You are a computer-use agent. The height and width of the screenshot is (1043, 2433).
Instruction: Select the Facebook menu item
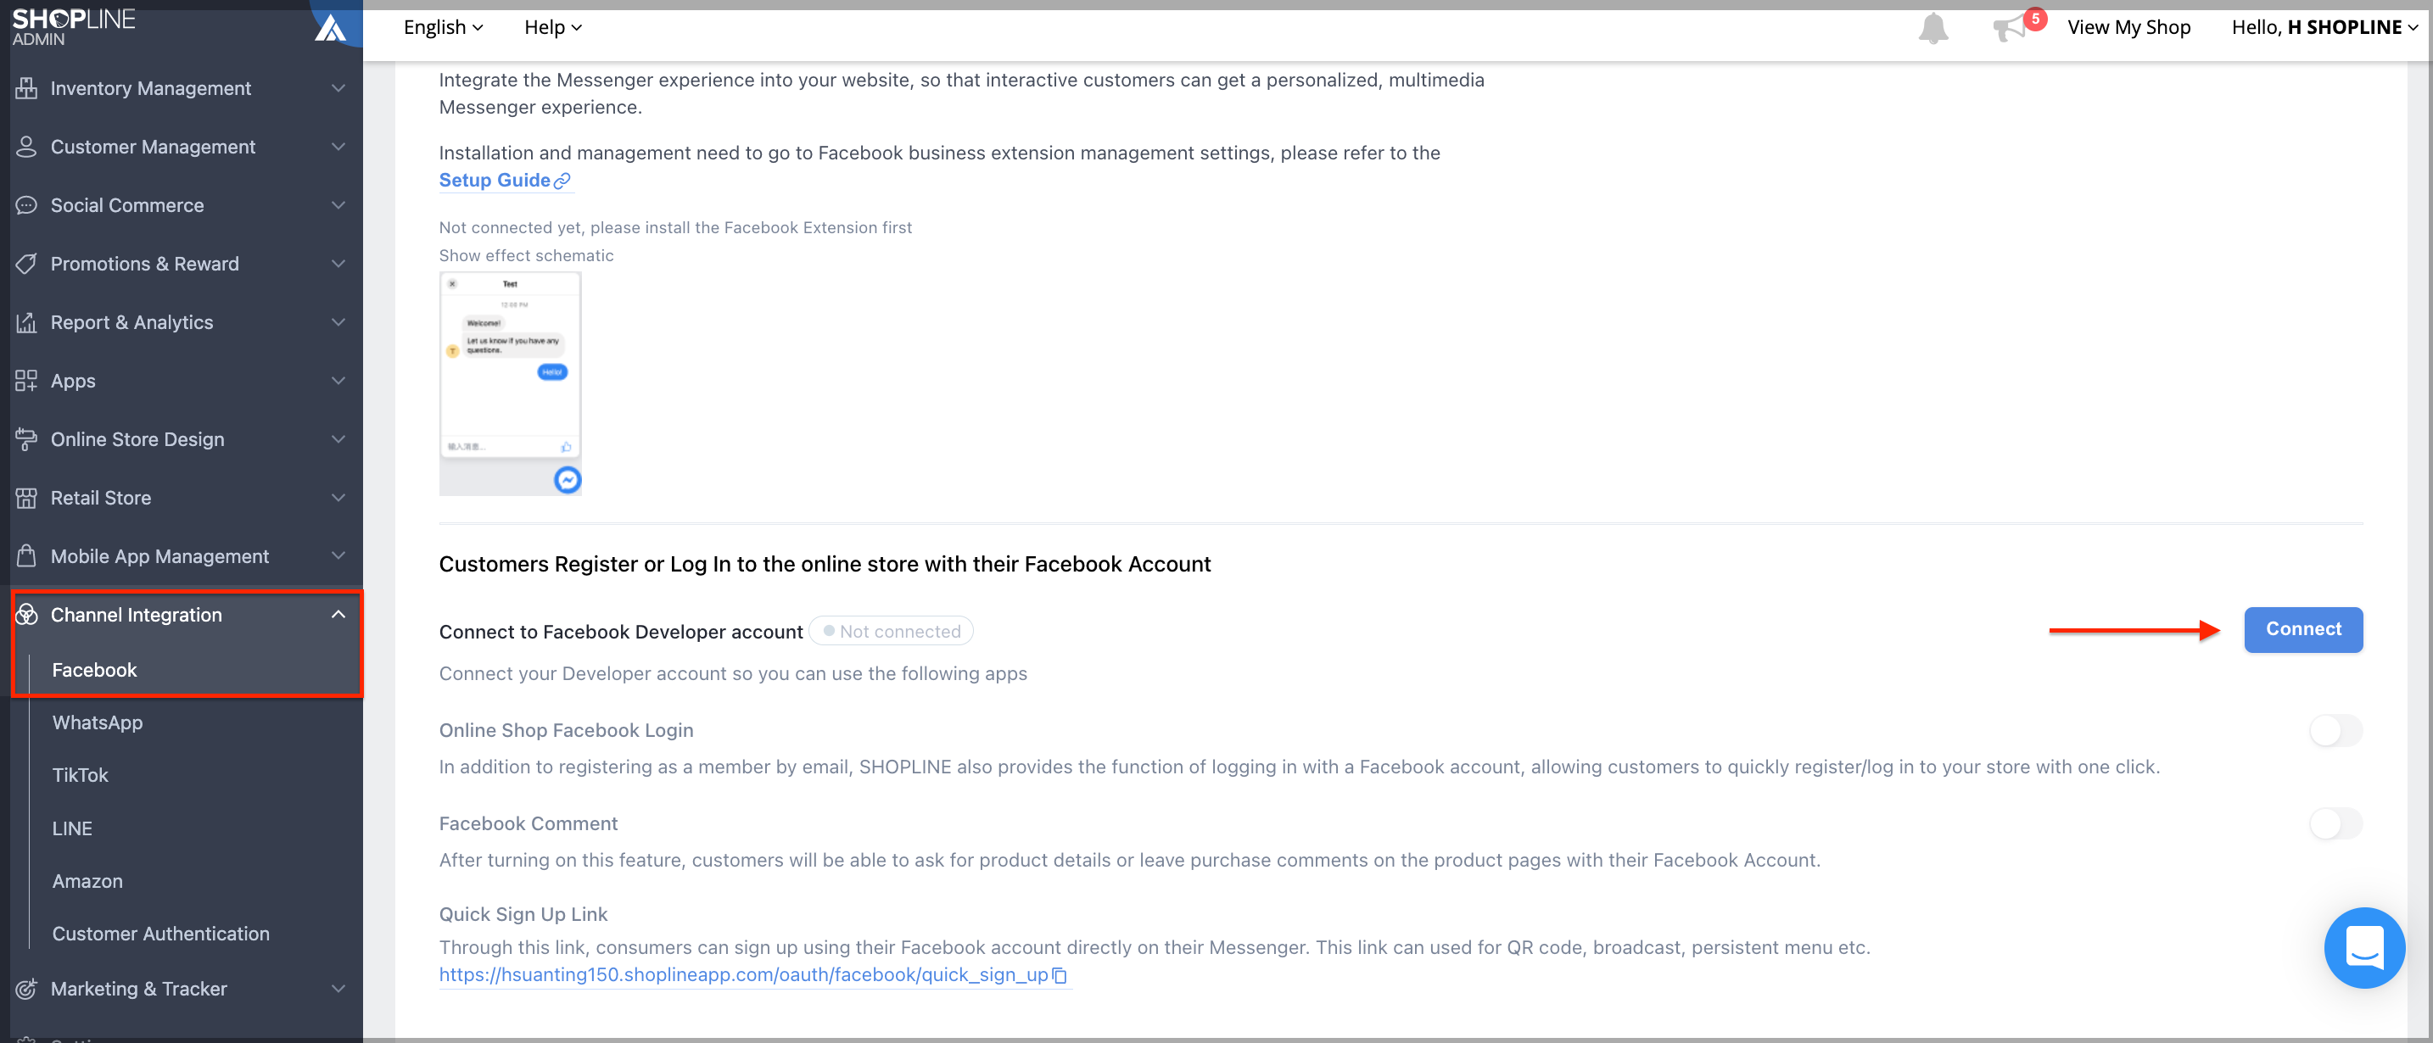pos(93,671)
